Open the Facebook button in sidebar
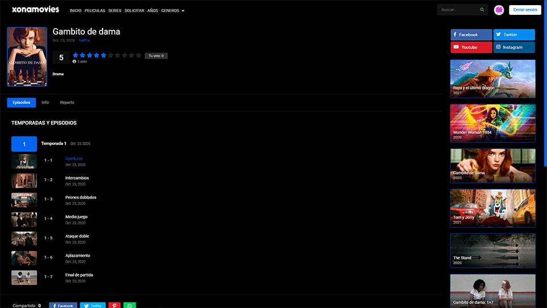This screenshot has width=547, height=308. (x=471, y=35)
